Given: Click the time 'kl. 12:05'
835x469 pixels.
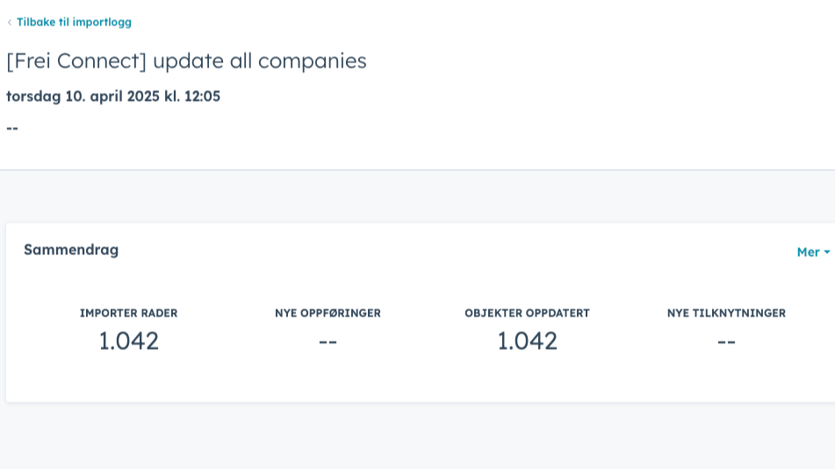Looking at the screenshot, I should tap(192, 96).
